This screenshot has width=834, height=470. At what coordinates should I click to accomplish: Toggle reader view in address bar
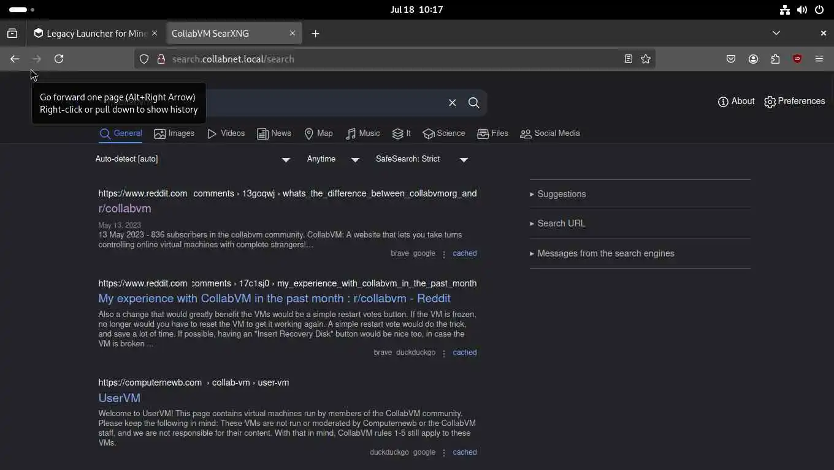[629, 59]
